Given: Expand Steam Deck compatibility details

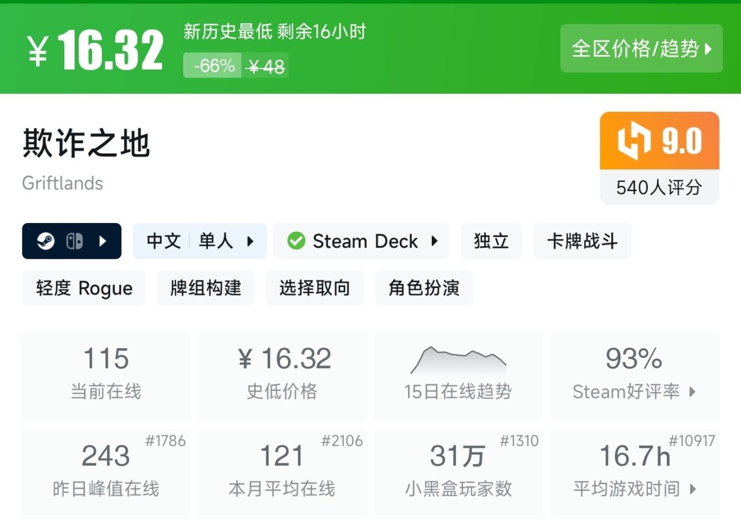Looking at the screenshot, I should [434, 241].
